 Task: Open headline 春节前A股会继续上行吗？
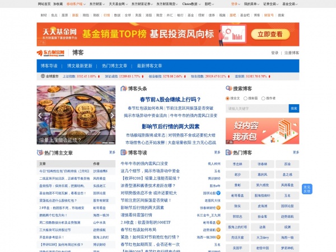pyautogui.click(x=170, y=100)
